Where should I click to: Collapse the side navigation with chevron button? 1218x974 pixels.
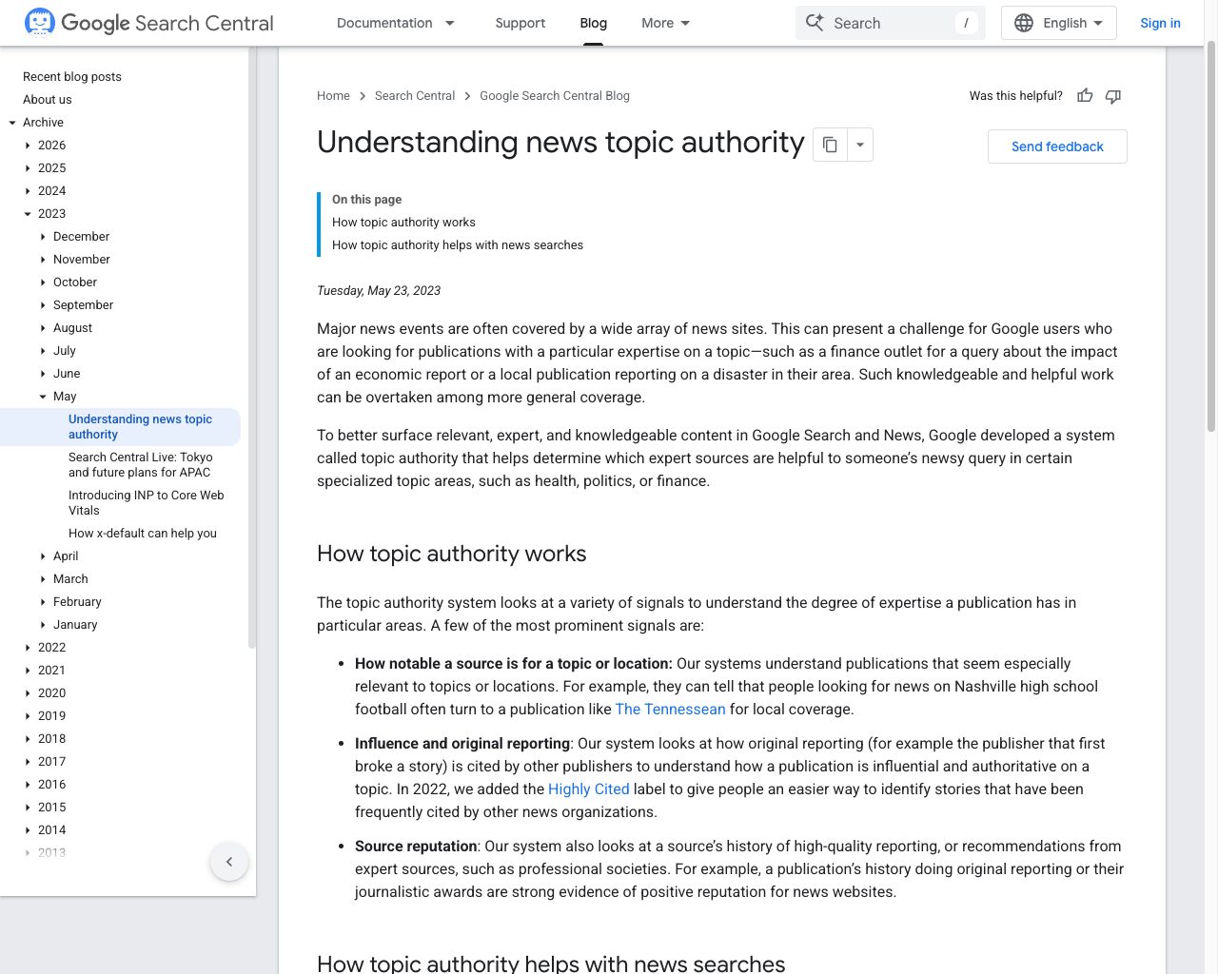coord(229,862)
